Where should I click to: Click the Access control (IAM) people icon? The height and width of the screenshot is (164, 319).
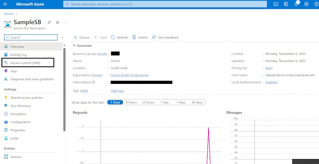point(6,63)
